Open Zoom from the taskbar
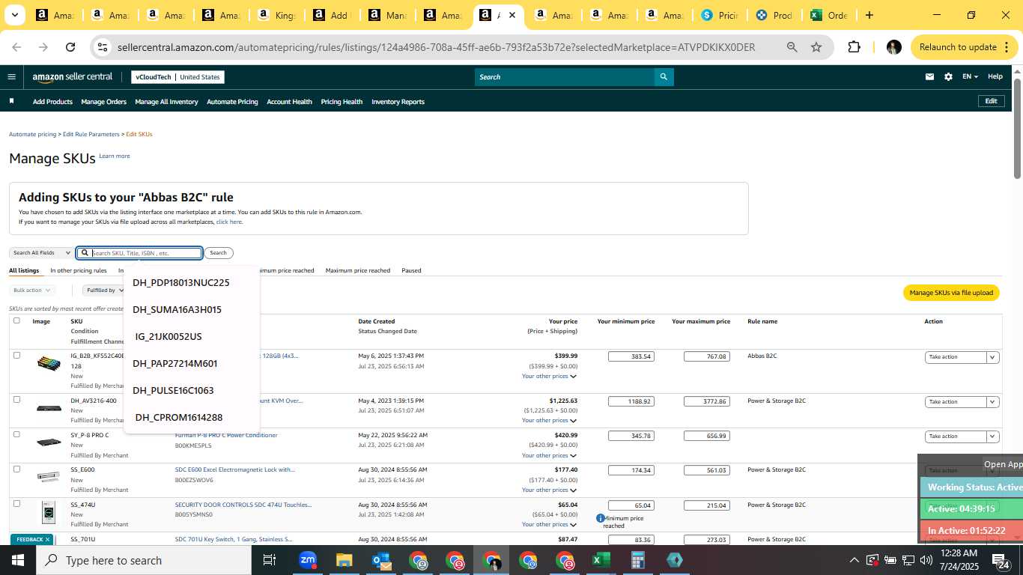 pos(307,560)
